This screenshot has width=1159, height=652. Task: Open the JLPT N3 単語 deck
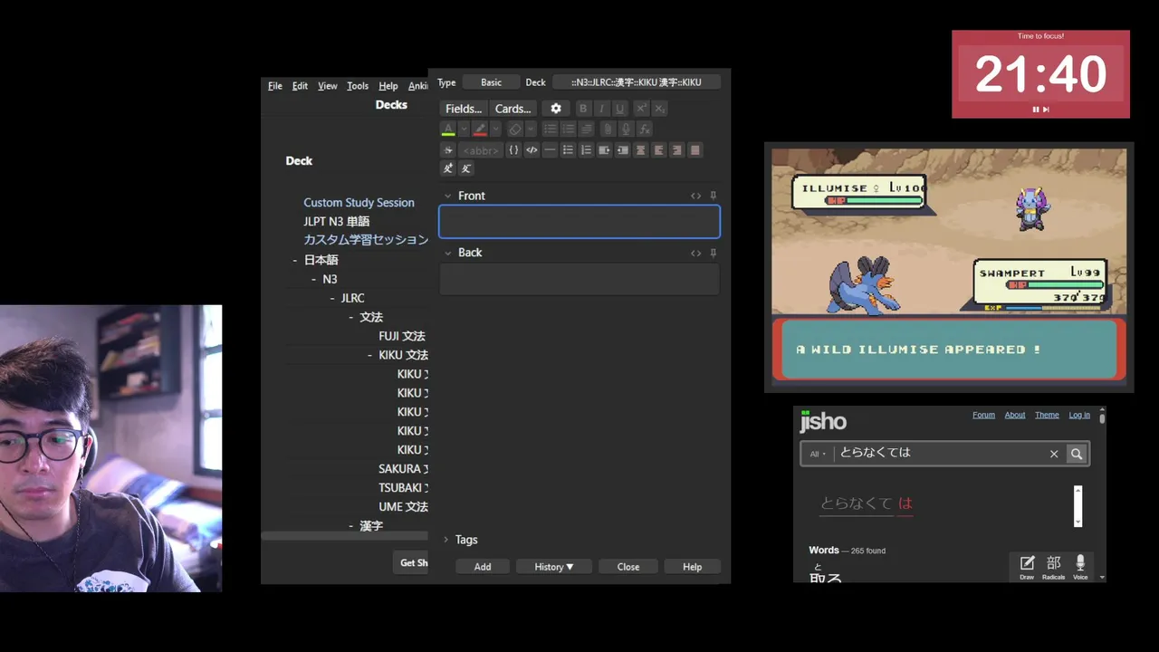pyautogui.click(x=336, y=221)
